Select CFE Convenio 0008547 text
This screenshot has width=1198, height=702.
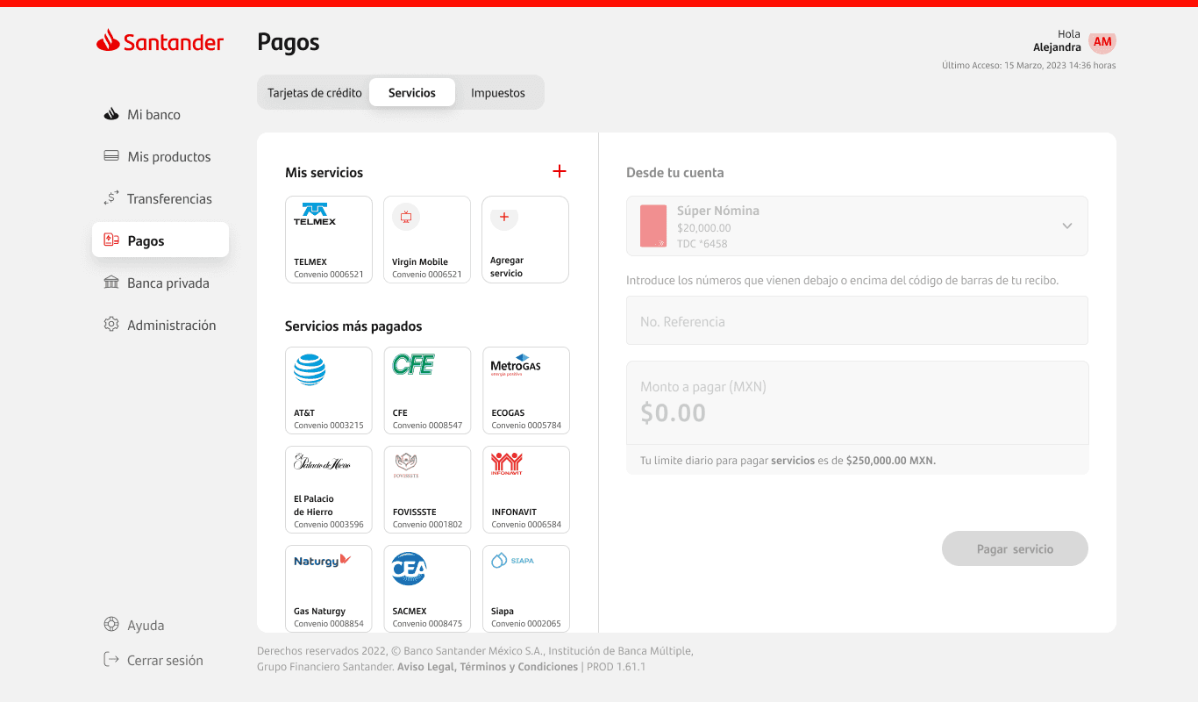pos(427,426)
